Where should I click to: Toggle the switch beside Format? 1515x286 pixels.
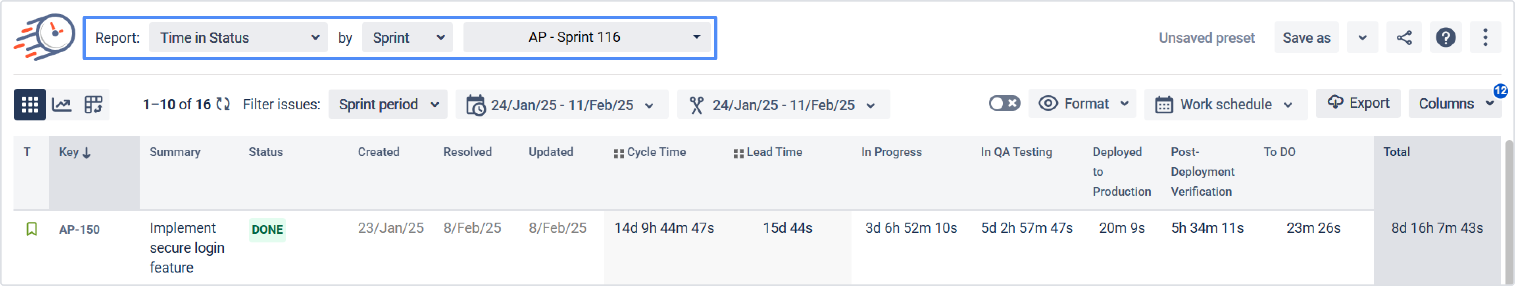[1004, 104]
